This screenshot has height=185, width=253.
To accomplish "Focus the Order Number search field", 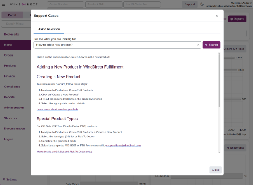I will 66,4.
